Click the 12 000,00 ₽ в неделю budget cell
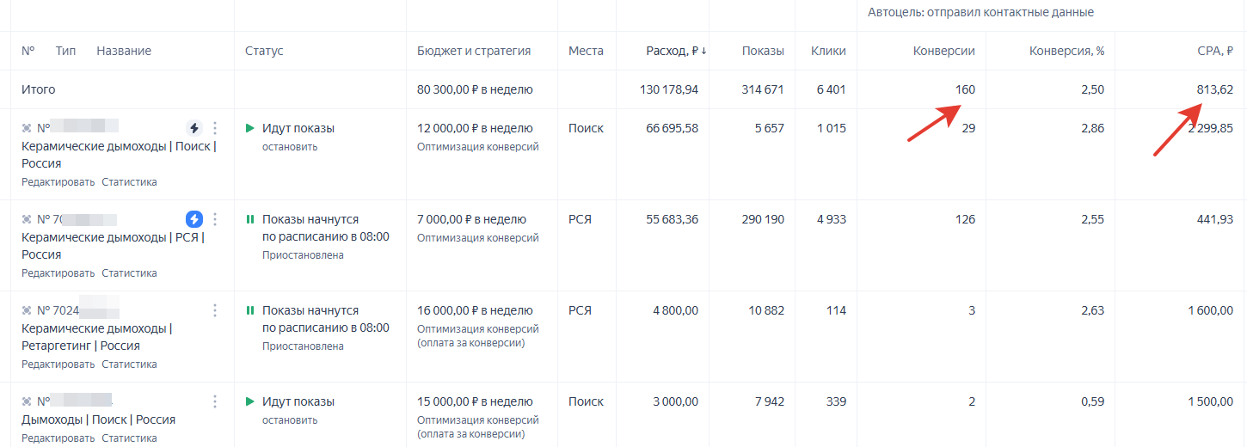 pos(475,128)
